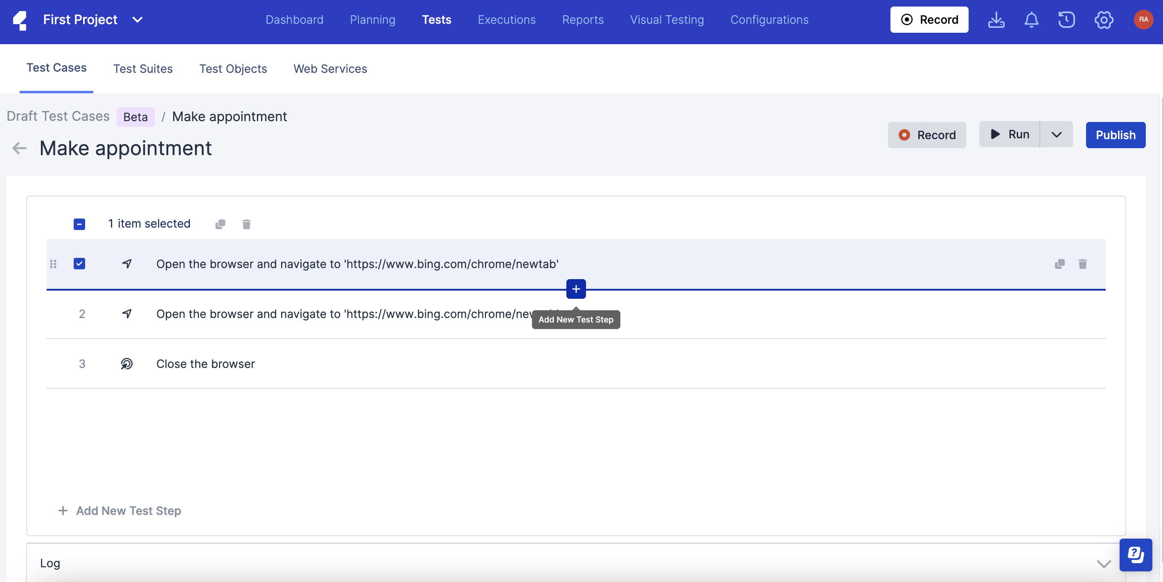1163x582 pixels.
Task: Expand the Log panel chevron
Action: coord(1103,564)
